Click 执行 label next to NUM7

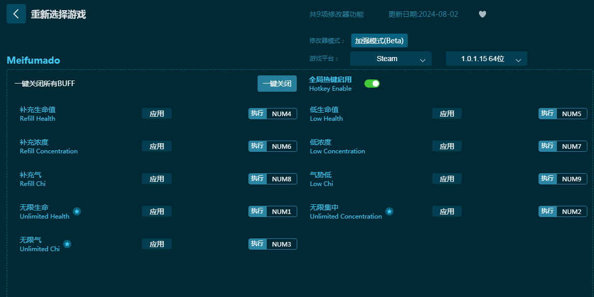click(548, 146)
